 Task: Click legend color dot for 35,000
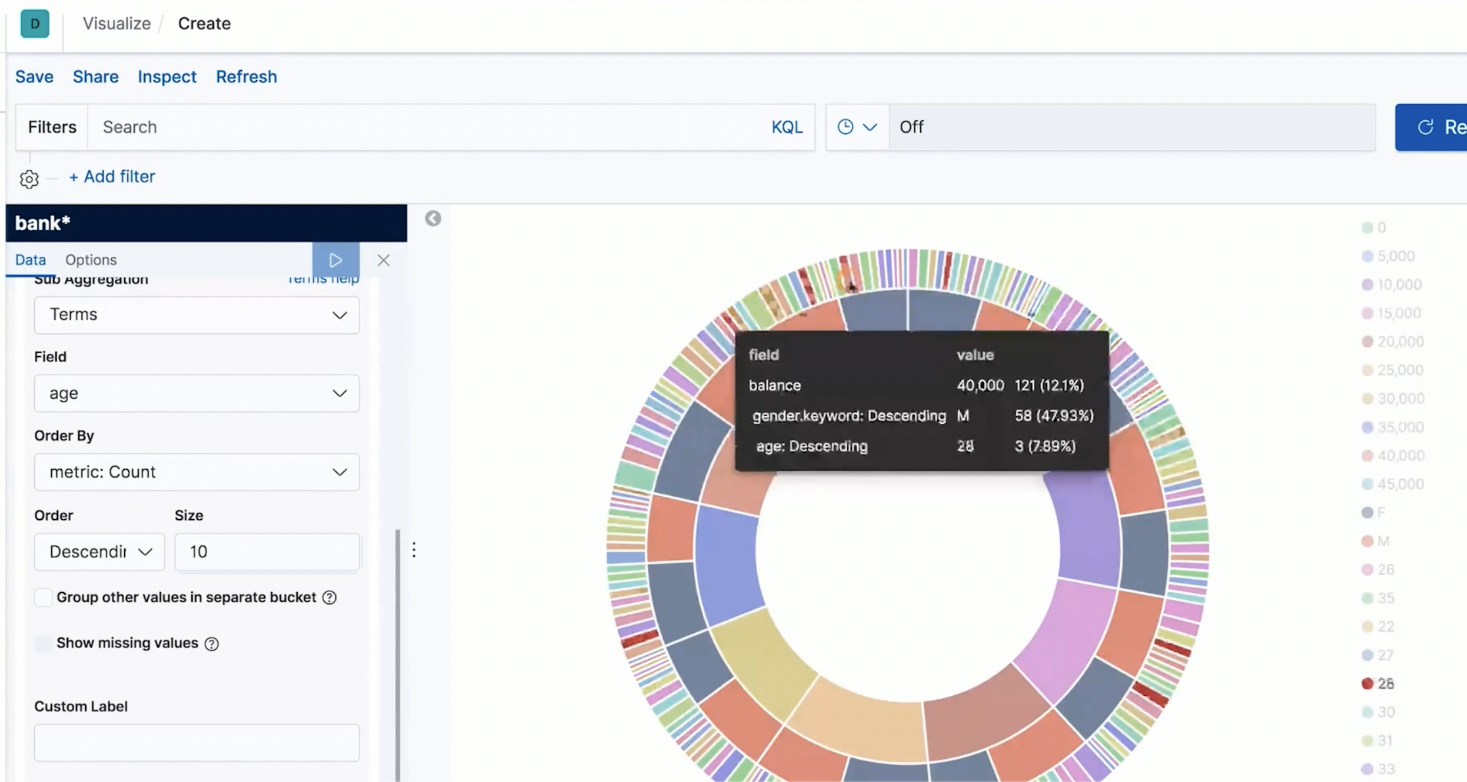click(1367, 427)
